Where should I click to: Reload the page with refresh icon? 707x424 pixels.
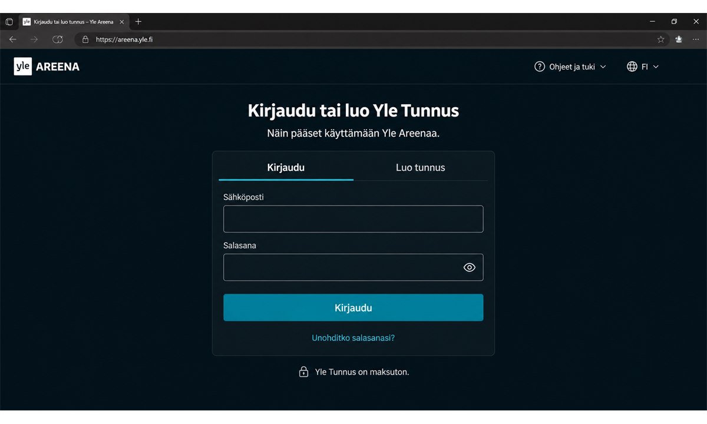click(x=57, y=39)
